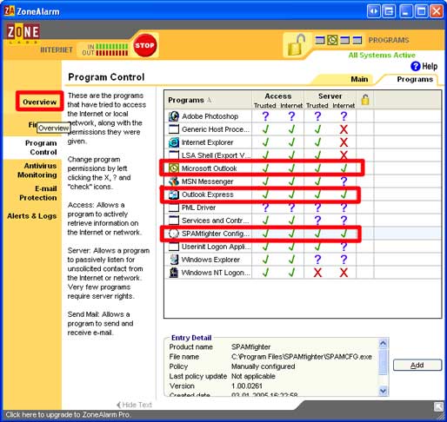Click the Manually configured policy value
The width and height of the screenshot is (447, 422).
click(x=263, y=366)
